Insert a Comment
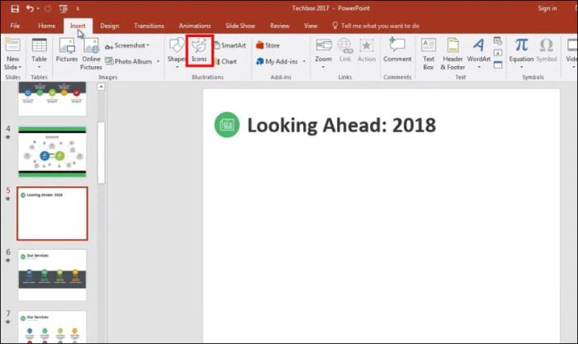The width and height of the screenshot is (578, 344). [397, 50]
